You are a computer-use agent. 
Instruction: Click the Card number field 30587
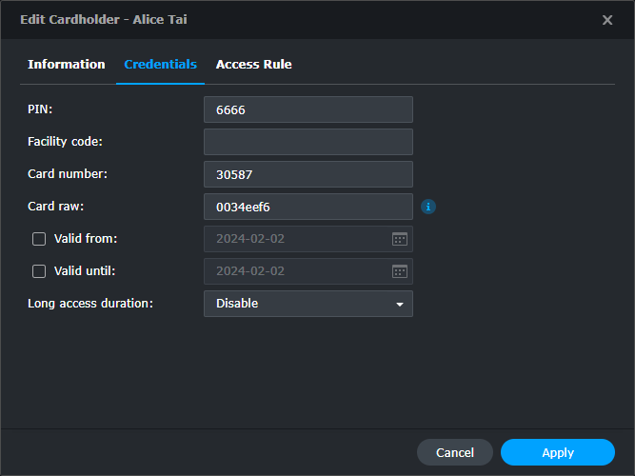308,174
